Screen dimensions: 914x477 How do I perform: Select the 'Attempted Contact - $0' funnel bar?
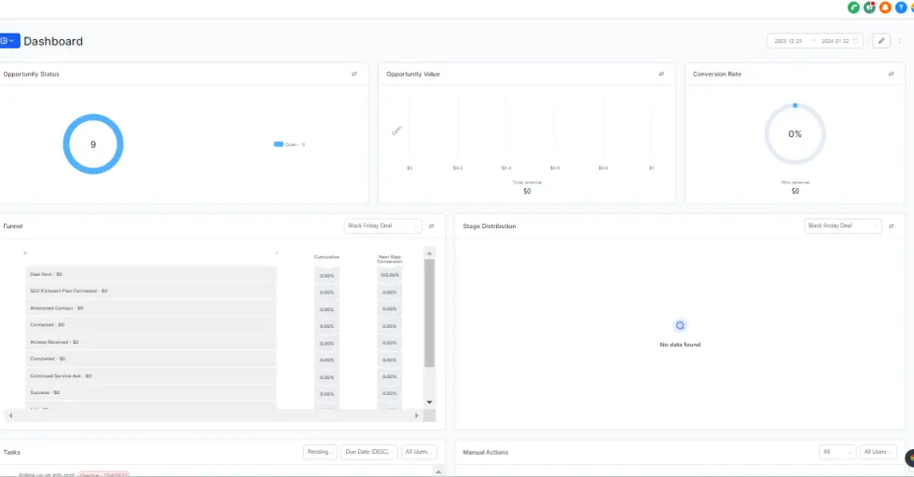tap(151, 308)
